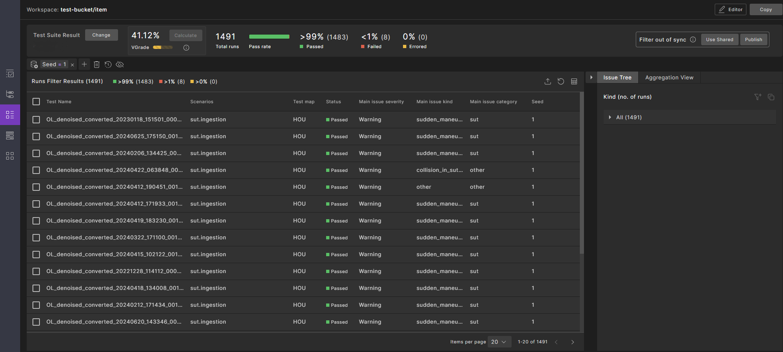This screenshot has width=783, height=352.
Task: Toggle the crossed-eye filter visibility icon
Action: click(120, 65)
